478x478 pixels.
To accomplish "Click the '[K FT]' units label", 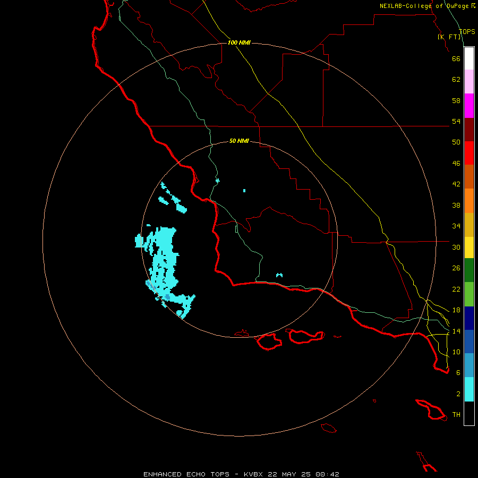I will [x=449, y=37].
